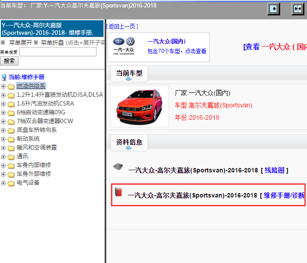This screenshot has height=263, width=307.
Task: Expand the 通讯 node
Action: 3,157
